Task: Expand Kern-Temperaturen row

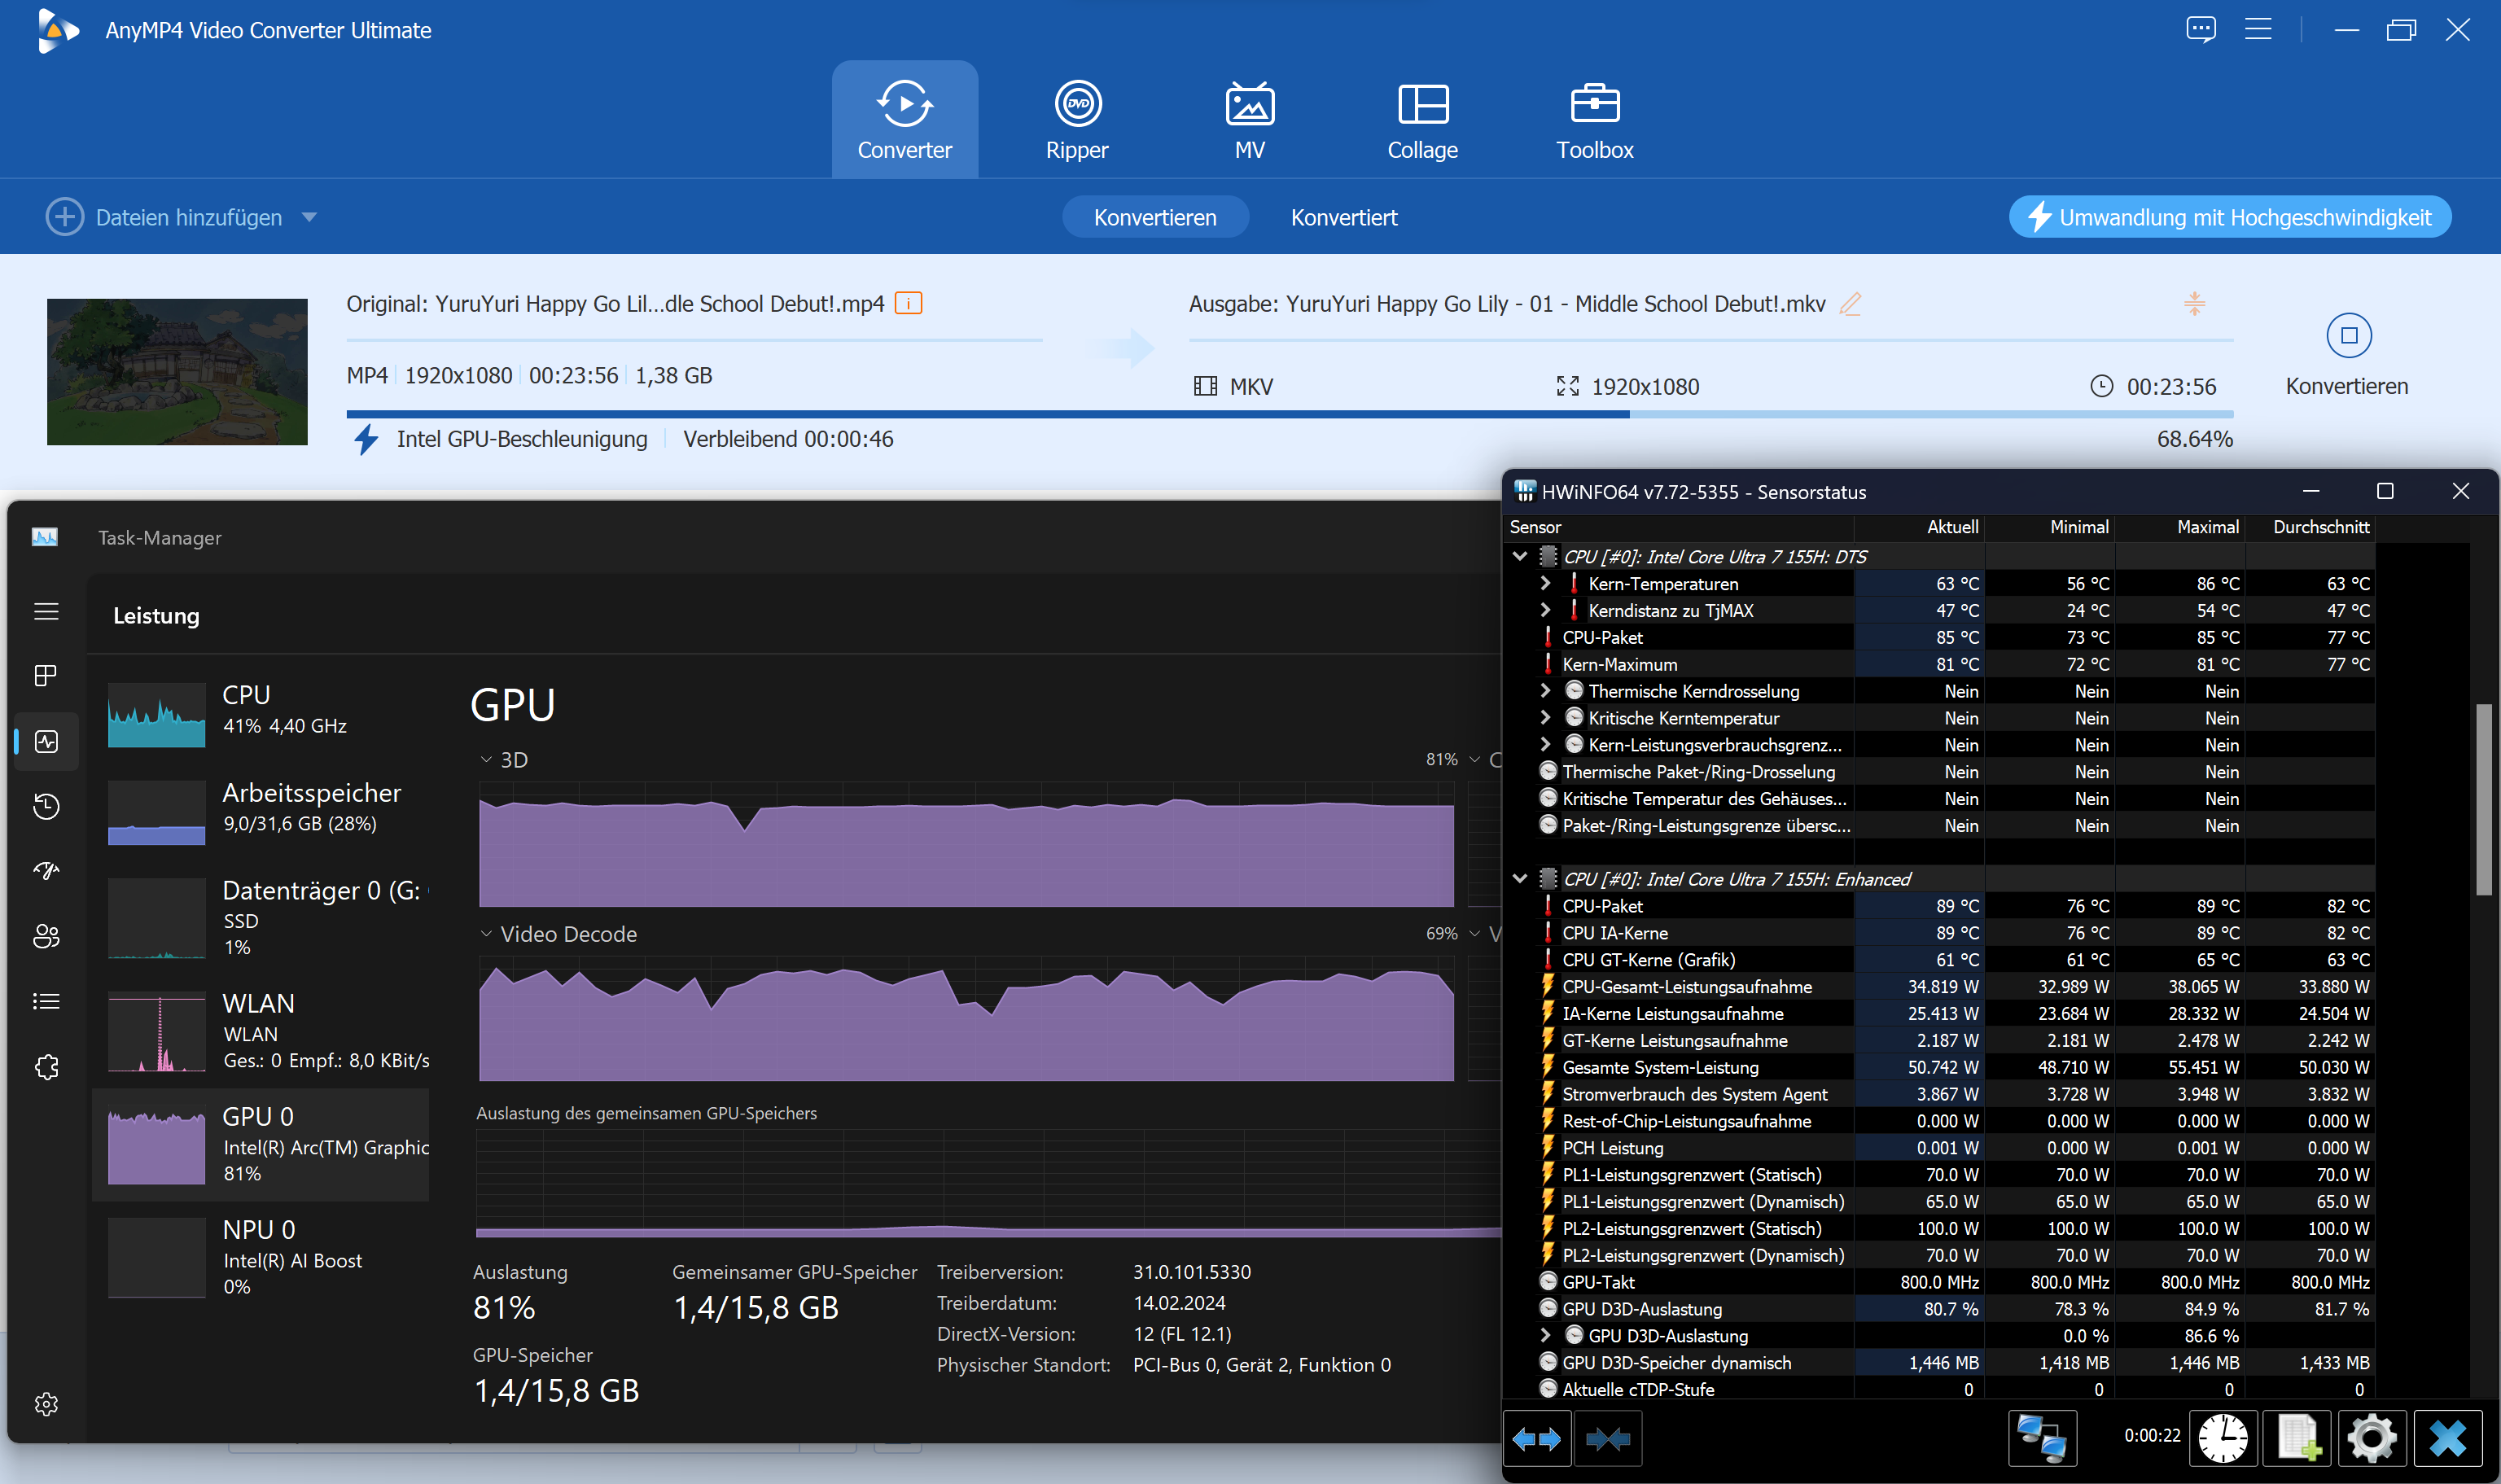Action: (1545, 583)
